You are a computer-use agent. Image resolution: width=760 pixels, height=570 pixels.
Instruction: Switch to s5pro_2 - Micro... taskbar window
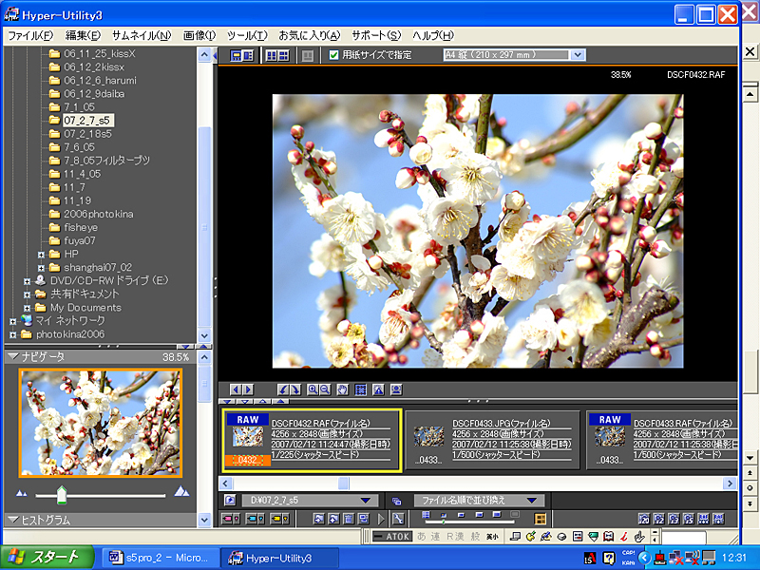161,558
